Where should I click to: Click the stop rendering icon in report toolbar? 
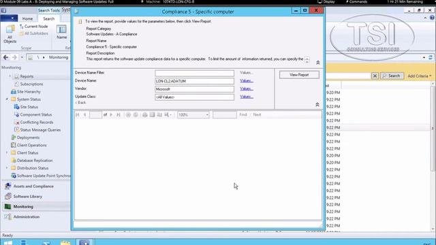point(128,115)
